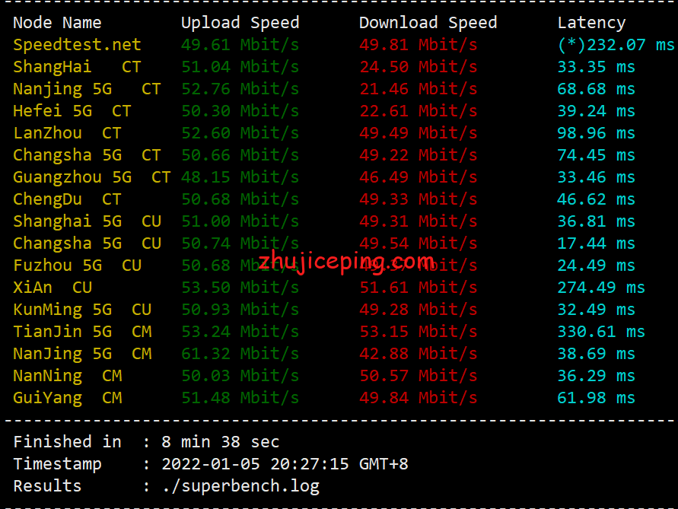Click latency value '36.81 ms'
The width and height of the screenshot is (678, 509).
pyautogui.click(x=597, y=221)
